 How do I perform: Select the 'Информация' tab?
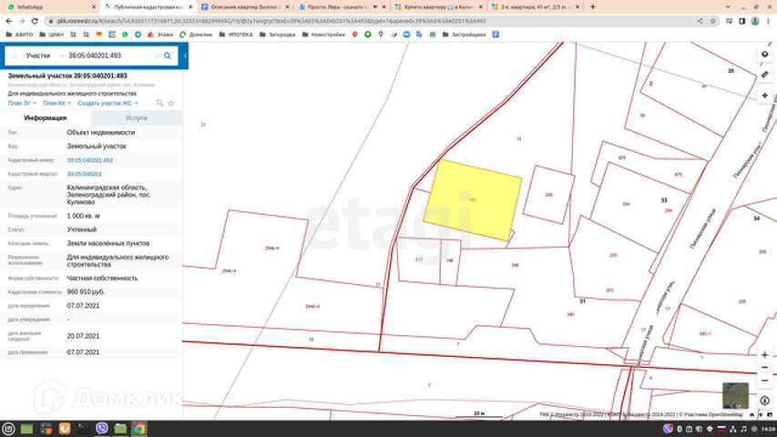pos(46,118)
